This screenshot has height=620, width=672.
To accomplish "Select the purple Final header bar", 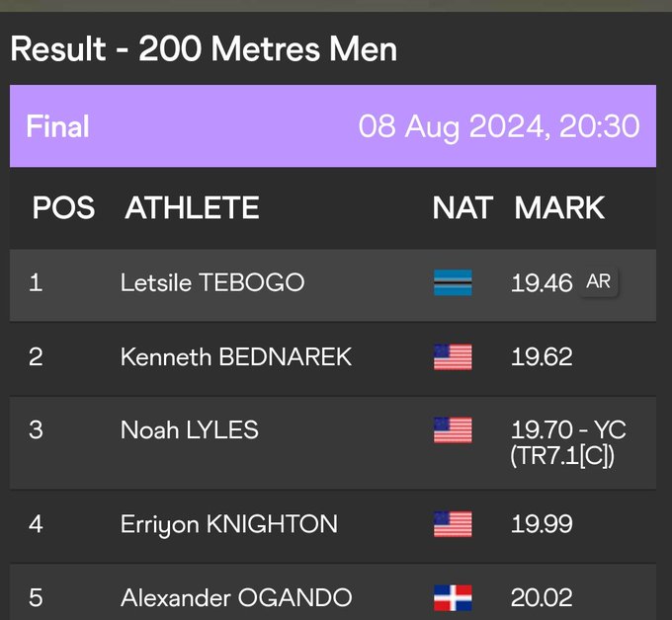I will (x=333, y=126).
